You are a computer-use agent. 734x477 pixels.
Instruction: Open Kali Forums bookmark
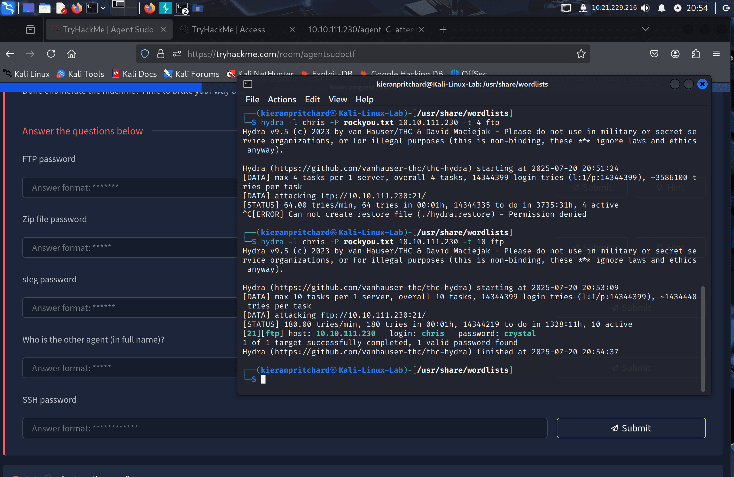(x=192, y=74)
